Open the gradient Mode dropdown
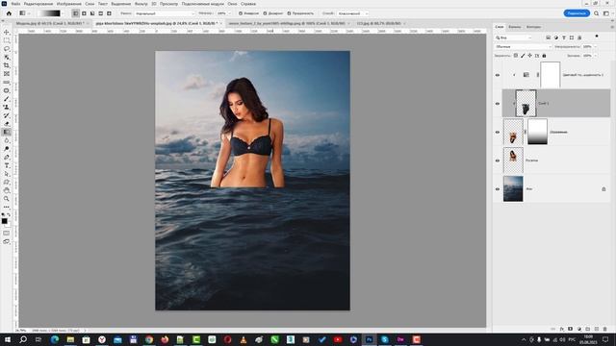Viewport: 616px width, 346px height. 165,13
